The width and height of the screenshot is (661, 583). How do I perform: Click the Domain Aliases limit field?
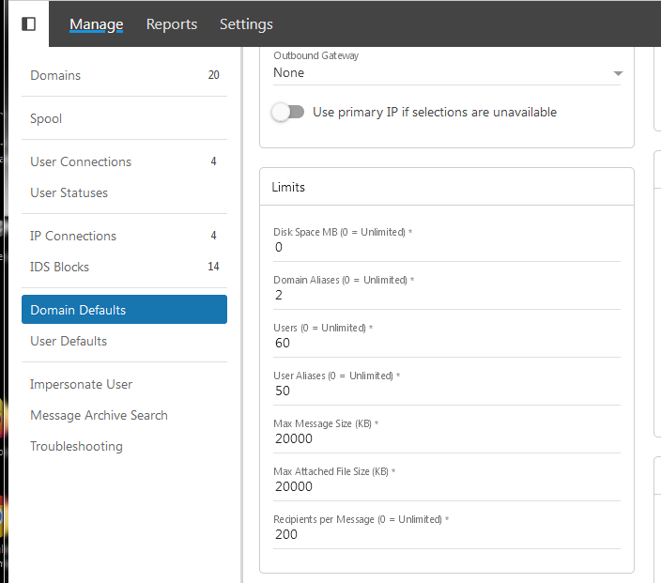446,296
